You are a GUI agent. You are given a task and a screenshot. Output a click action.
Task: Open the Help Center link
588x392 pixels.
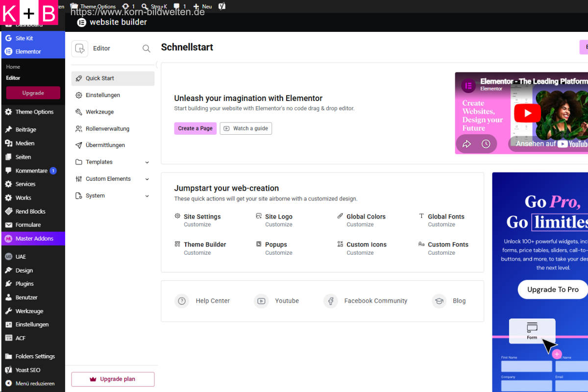point(202,301)
